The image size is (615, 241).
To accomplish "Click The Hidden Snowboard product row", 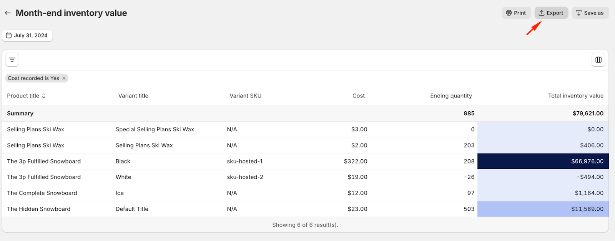I will coord(39,209).
